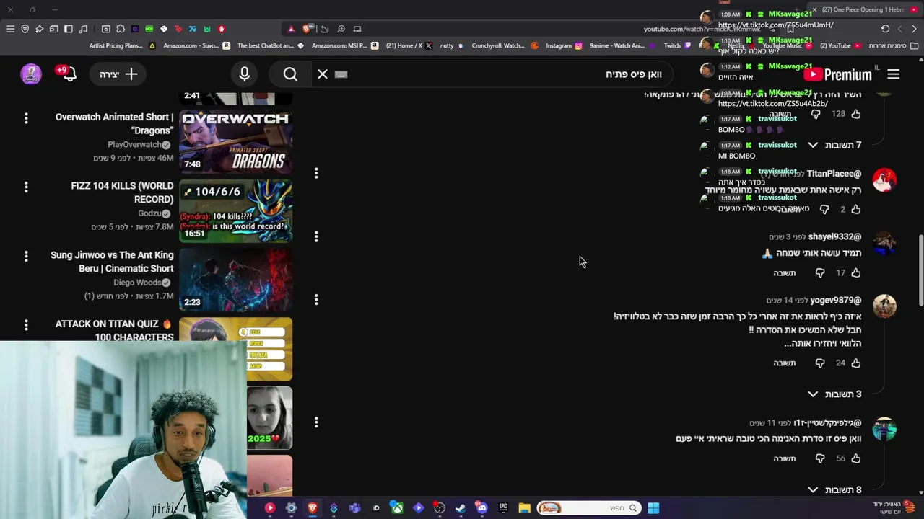Clear the search box with X

(323, 74)
